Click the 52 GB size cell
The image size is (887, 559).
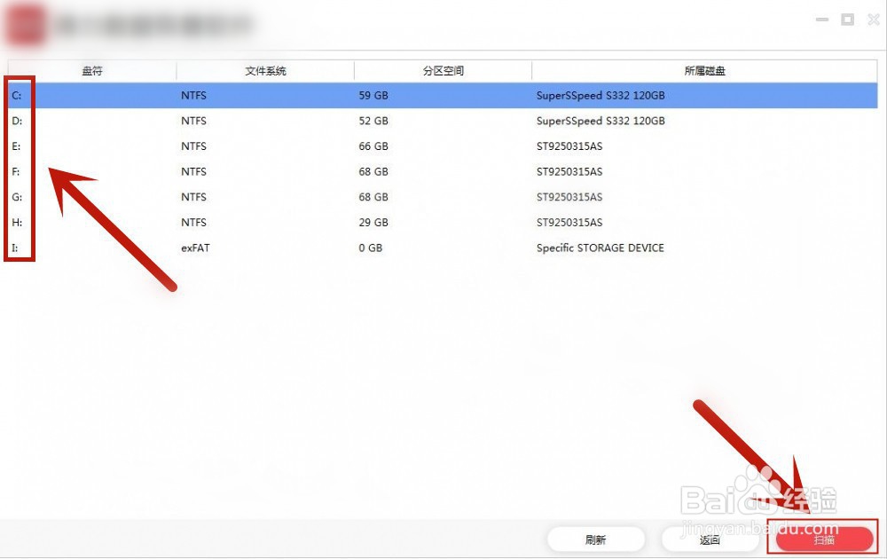click(x=373, y=121)
